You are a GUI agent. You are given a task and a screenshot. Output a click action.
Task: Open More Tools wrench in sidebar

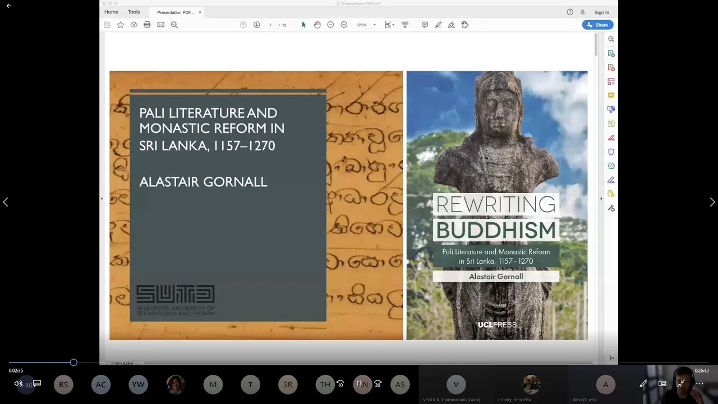[611, 208]
